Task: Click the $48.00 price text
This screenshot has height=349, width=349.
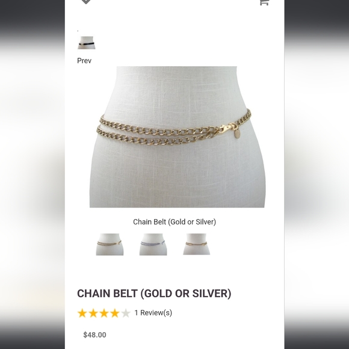Action: pyautogui.click(x=94, y=335)
